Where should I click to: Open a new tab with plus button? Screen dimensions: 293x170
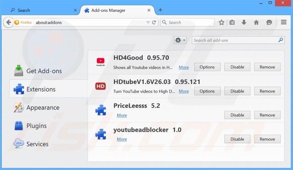(160, 10)
